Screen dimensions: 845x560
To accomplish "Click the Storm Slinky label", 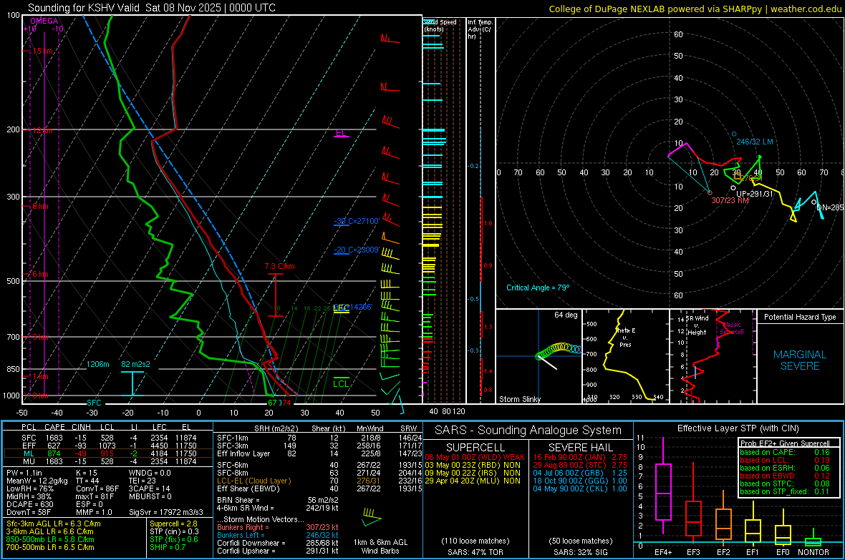I will (519, 399).
